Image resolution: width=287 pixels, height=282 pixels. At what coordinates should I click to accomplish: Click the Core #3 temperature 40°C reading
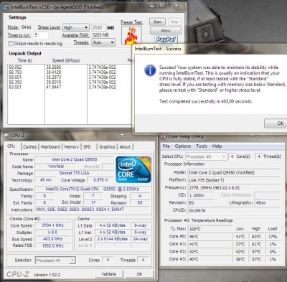tap(210, 259)
